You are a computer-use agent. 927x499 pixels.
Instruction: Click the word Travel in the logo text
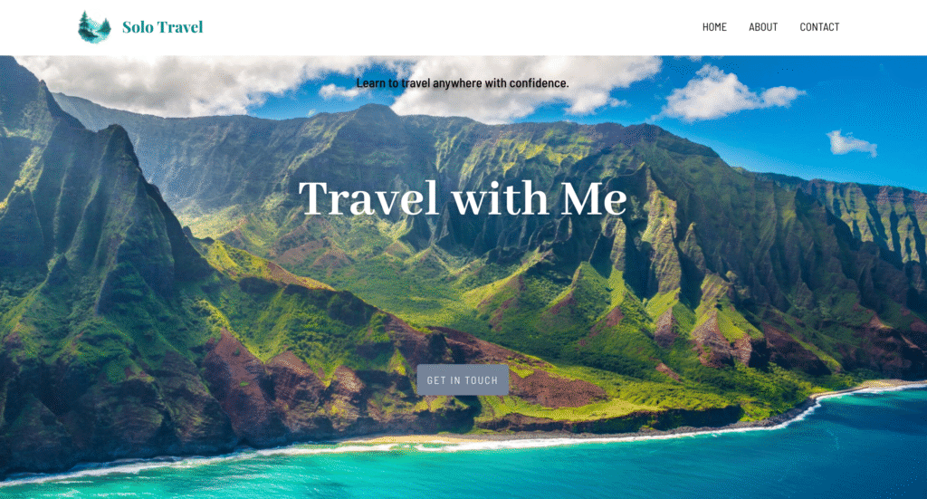[181, 27]
